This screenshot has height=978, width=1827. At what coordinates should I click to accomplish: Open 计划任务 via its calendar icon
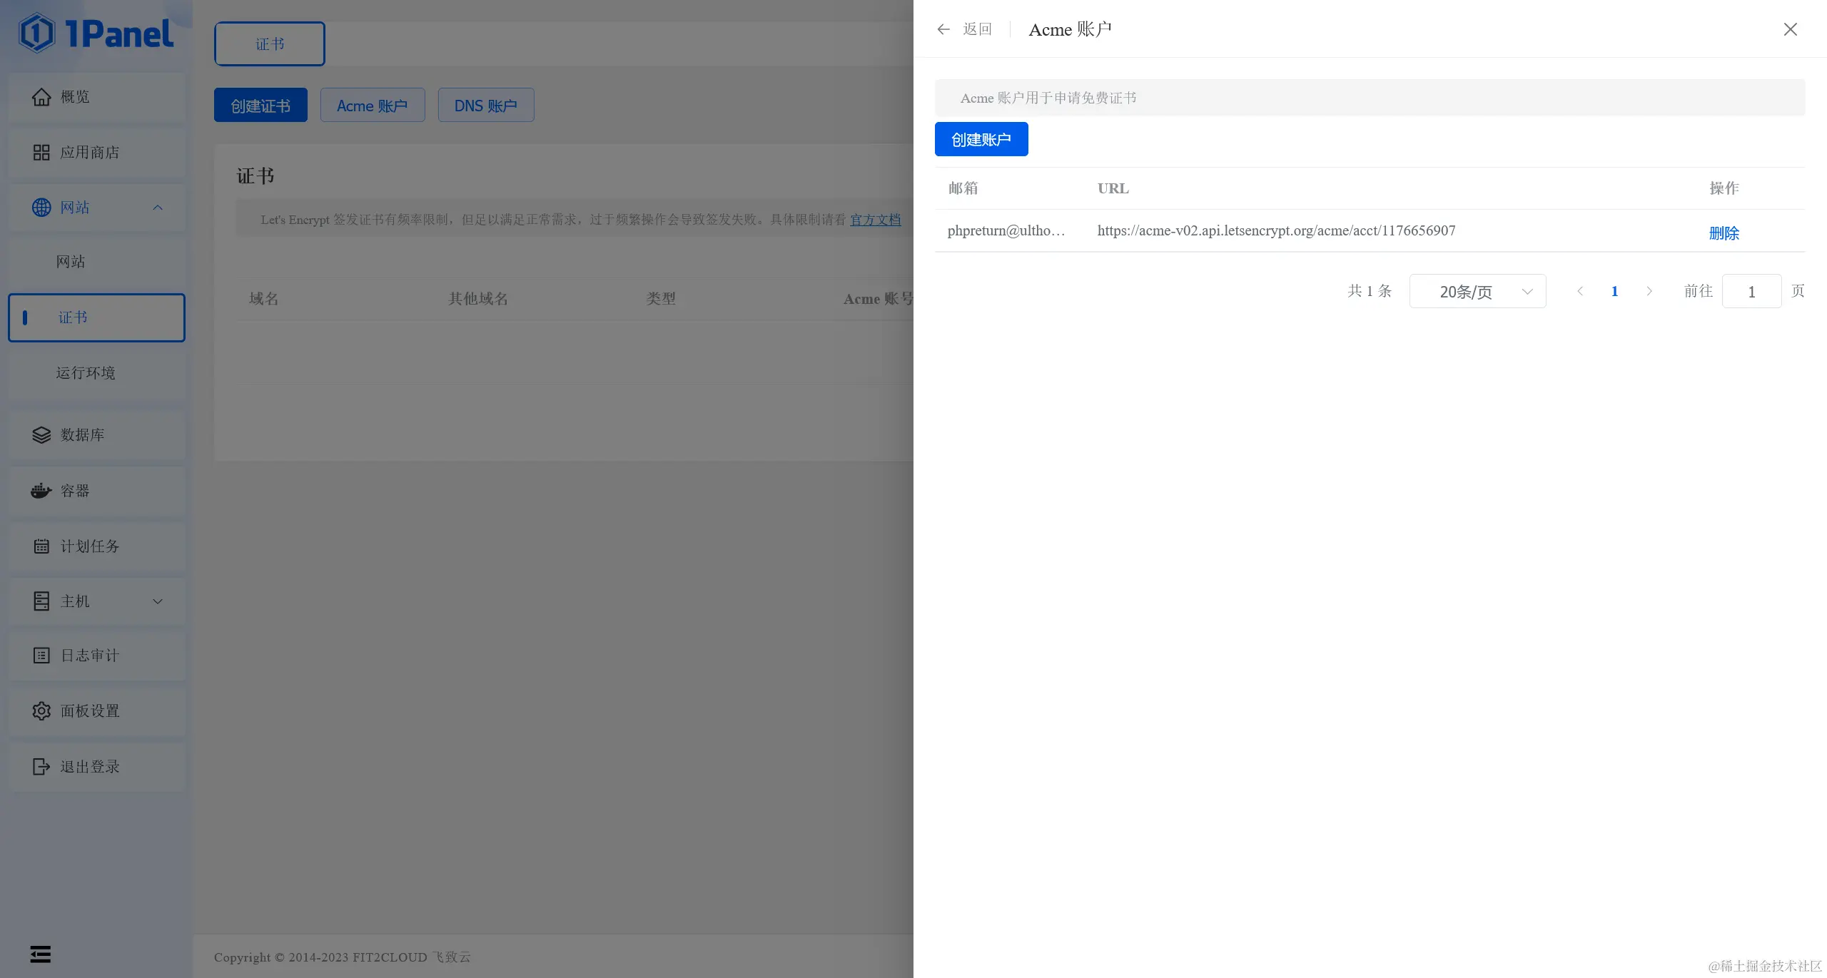pos(41,546)
